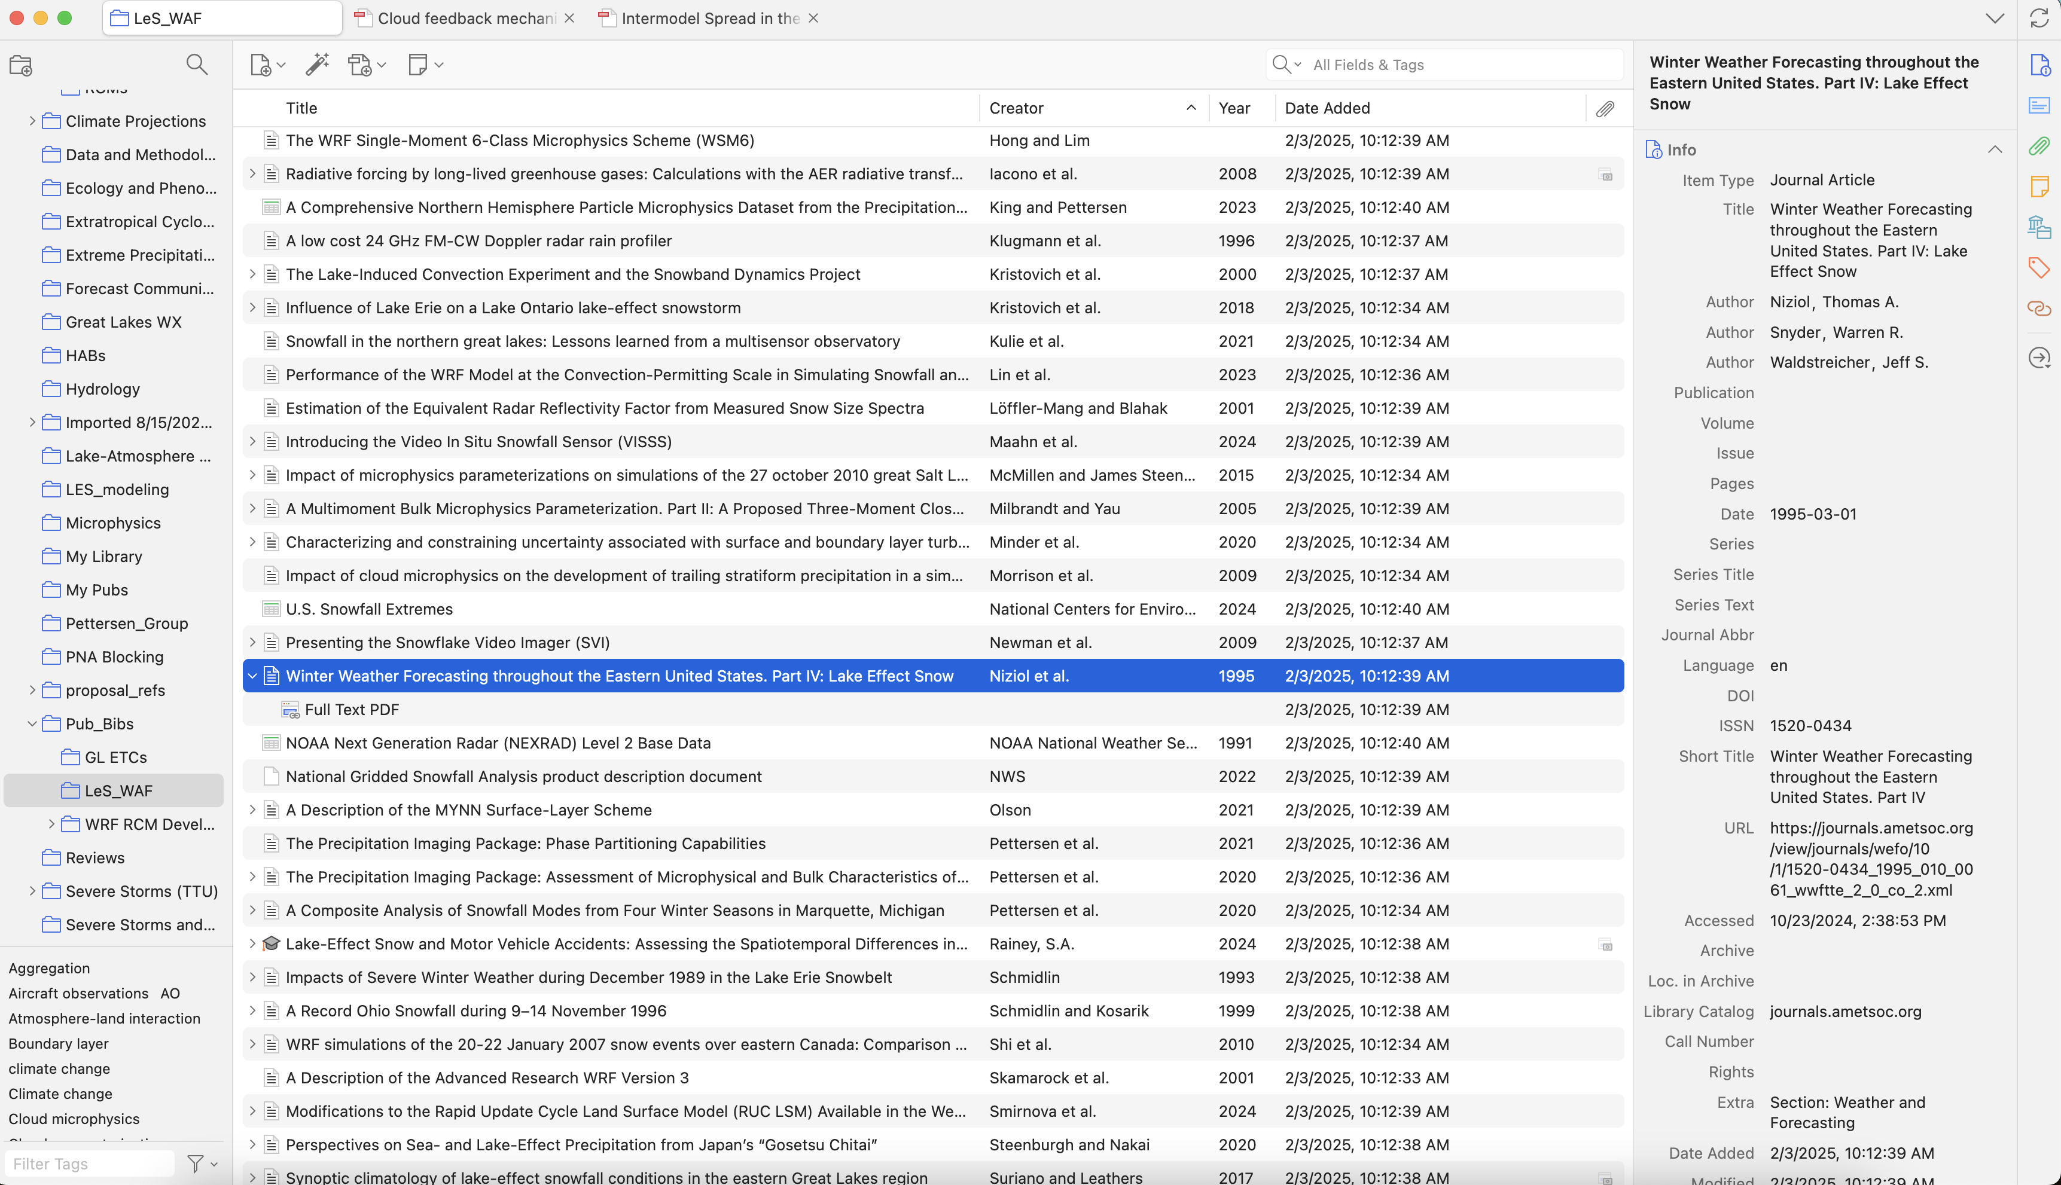
Task: Click the Add Item by Identifier wand
Action: tap(316, 65)
